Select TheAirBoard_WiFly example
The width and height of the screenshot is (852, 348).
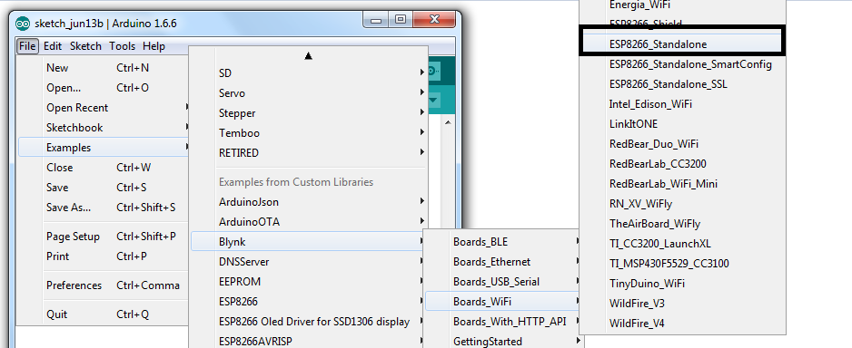pyautogui.click(x=682, y=224)
